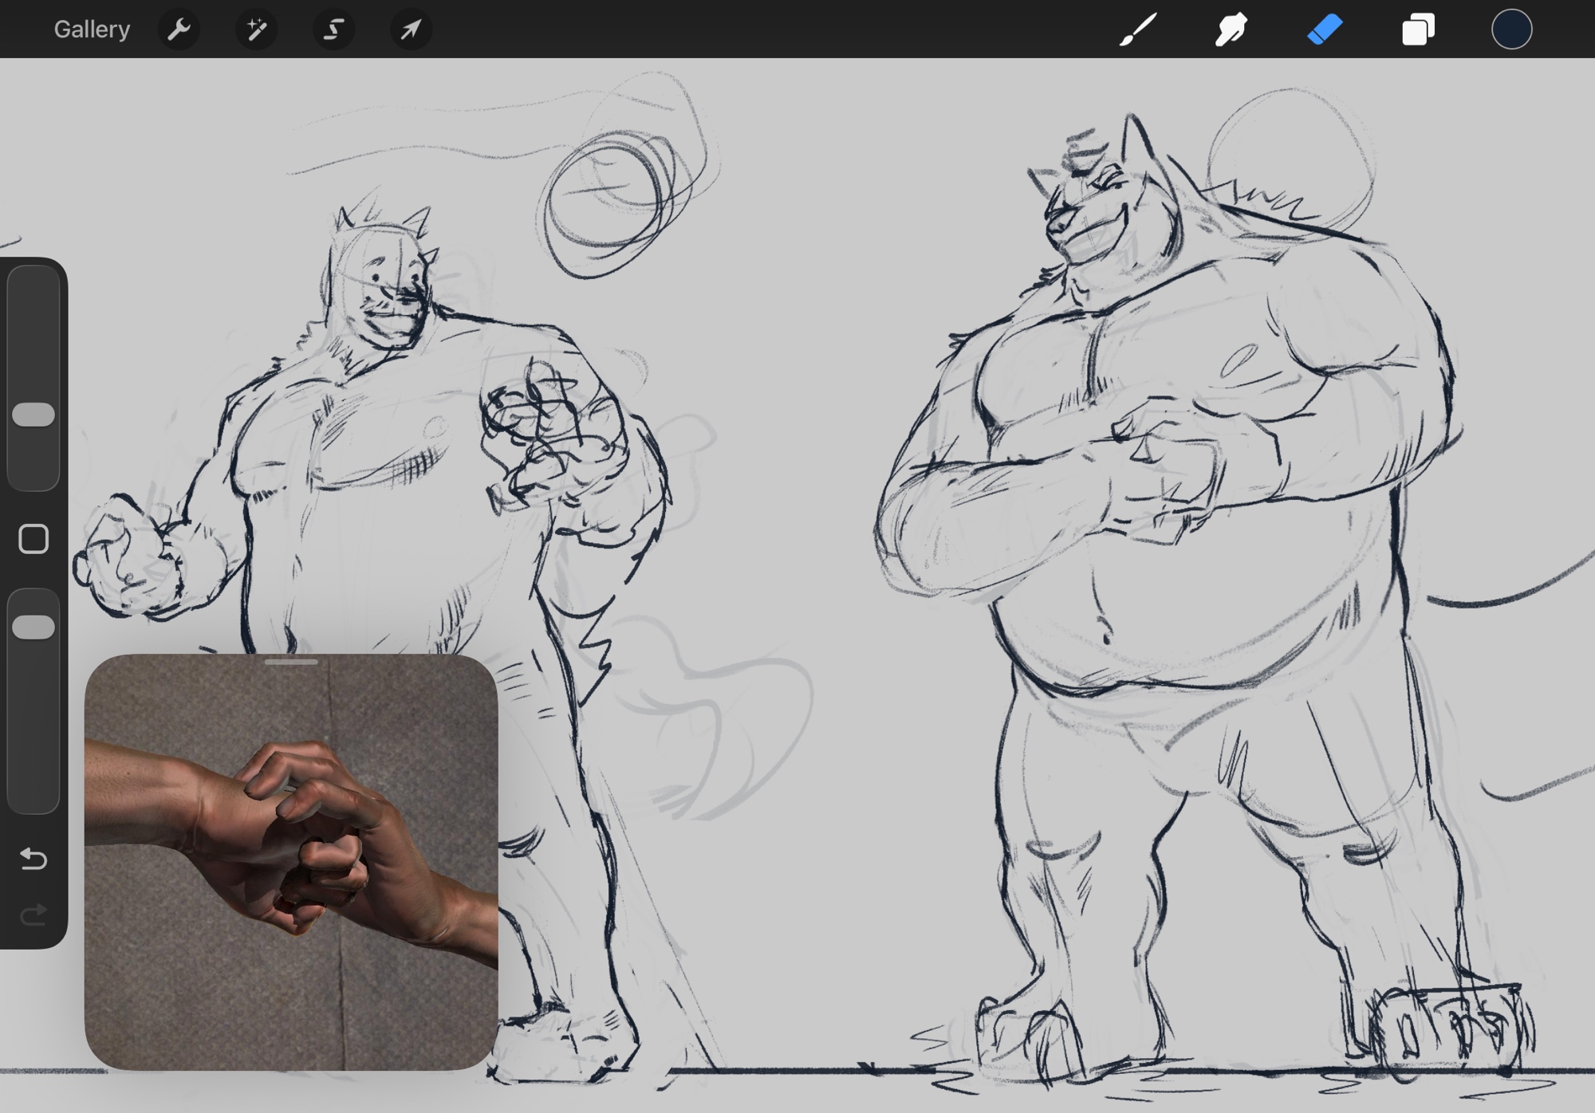The height and width of the screenshot is (1113, 1595).
Task: Open the Actions wrench menu
Action: point(179,29)
